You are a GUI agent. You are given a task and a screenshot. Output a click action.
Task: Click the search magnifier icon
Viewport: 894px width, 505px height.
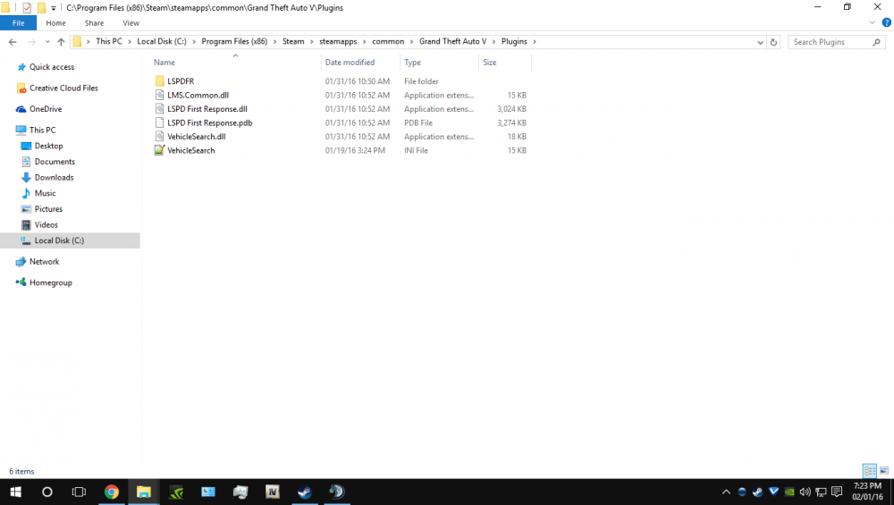tap(876, 42)
